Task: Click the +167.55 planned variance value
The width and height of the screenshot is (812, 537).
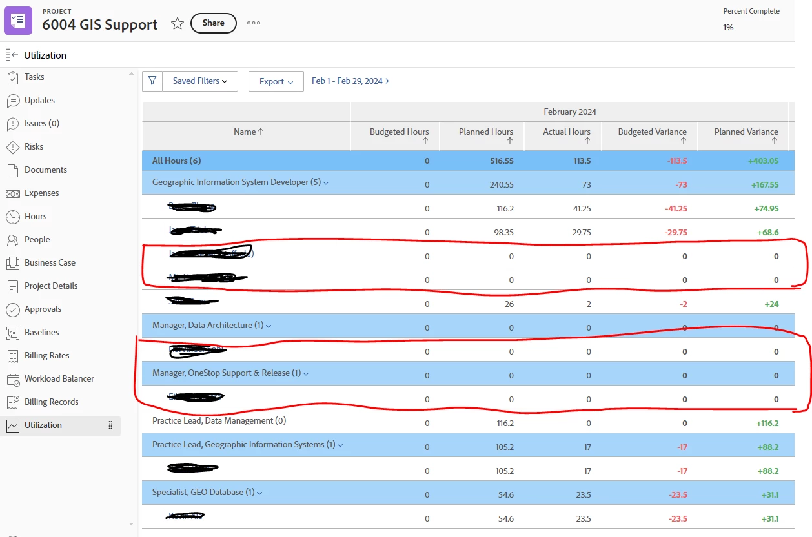Action: click(x=765, y=185)
